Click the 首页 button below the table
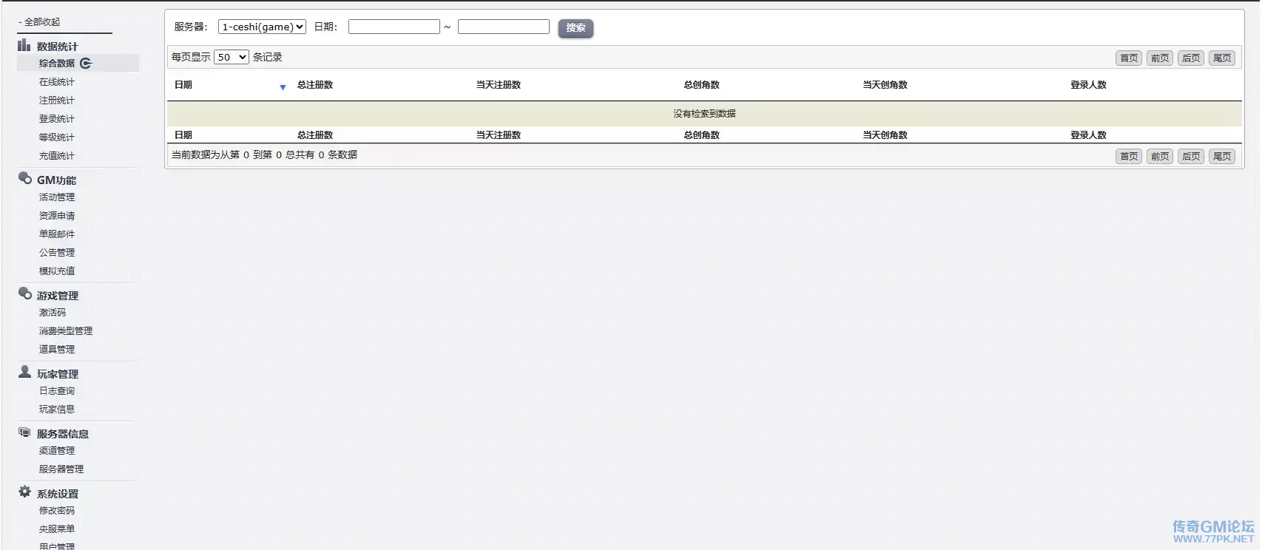Viewport: 1262px width, 550px height. click(1128, 157)
